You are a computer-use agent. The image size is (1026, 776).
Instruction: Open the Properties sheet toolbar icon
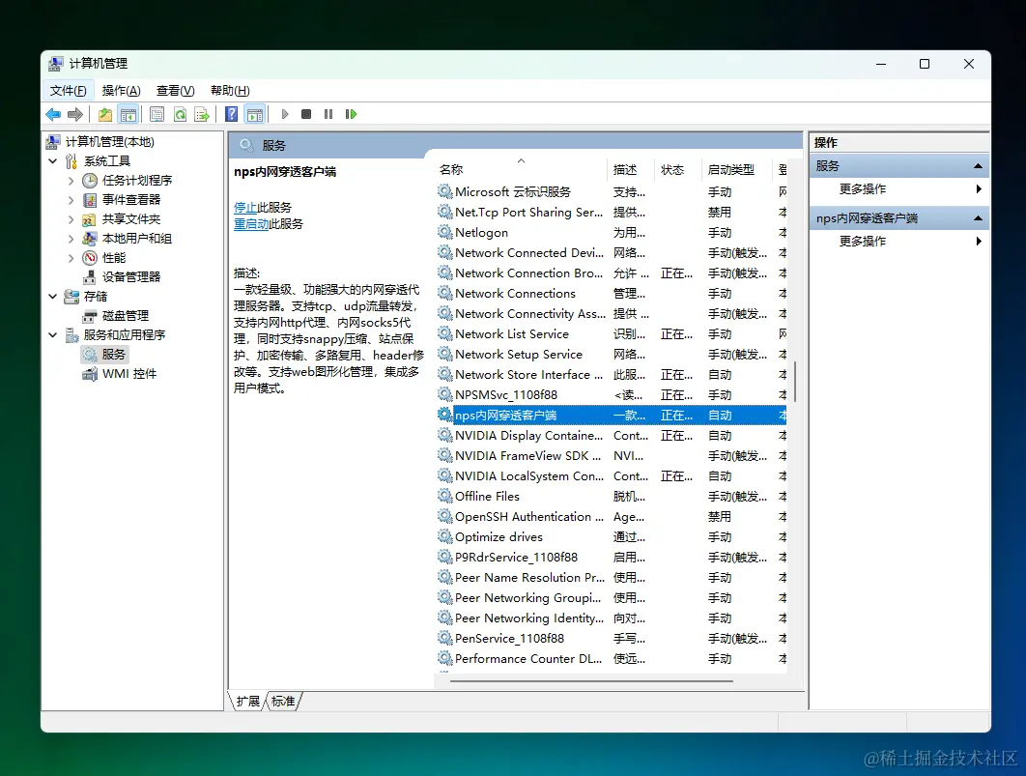[x=157, y=114]
